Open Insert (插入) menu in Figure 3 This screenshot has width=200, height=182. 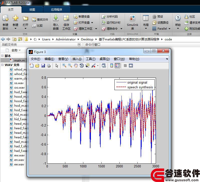coord(77,59)
